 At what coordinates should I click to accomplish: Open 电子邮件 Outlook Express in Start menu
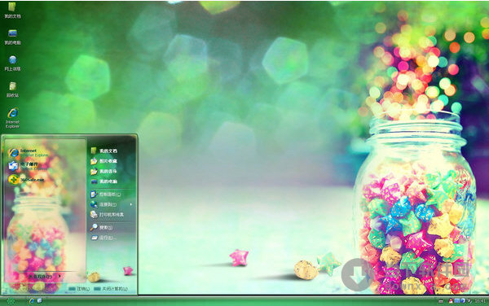click(x=28, y=166)
